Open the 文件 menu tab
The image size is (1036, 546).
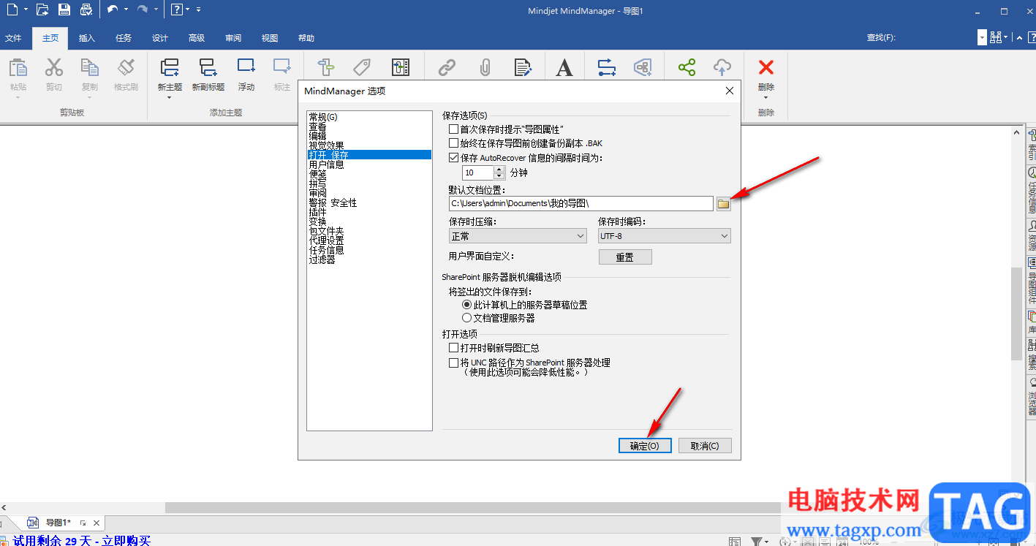pos(13,38)
